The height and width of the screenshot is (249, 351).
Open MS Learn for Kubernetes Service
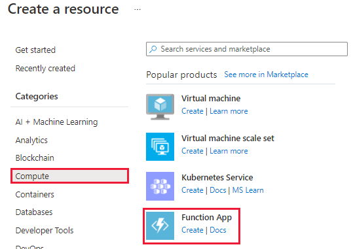coord(248,190)
